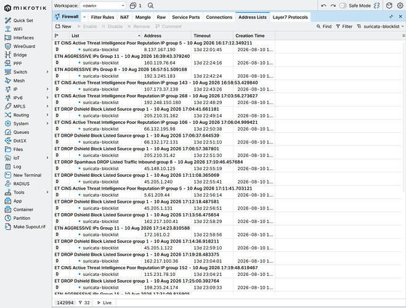This screenshot has height=308, width=406.
Task: Click the undo arrow icon
Action: 323,6
